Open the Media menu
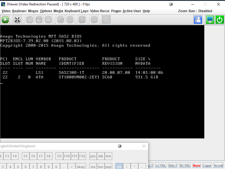The height and width of the screenshot is (169, 225). [58, 11]
